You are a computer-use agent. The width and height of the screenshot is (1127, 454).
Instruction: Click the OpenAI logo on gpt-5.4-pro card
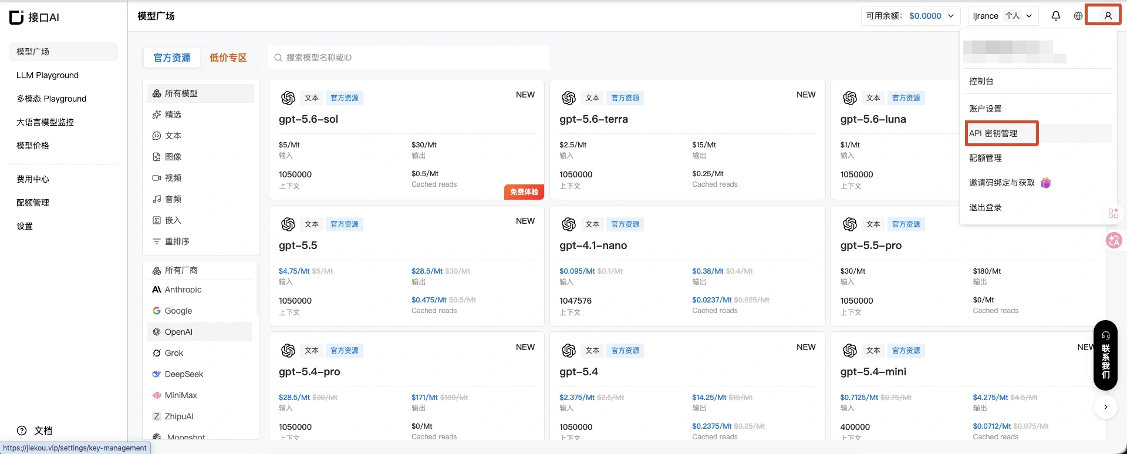click(288, 351)
